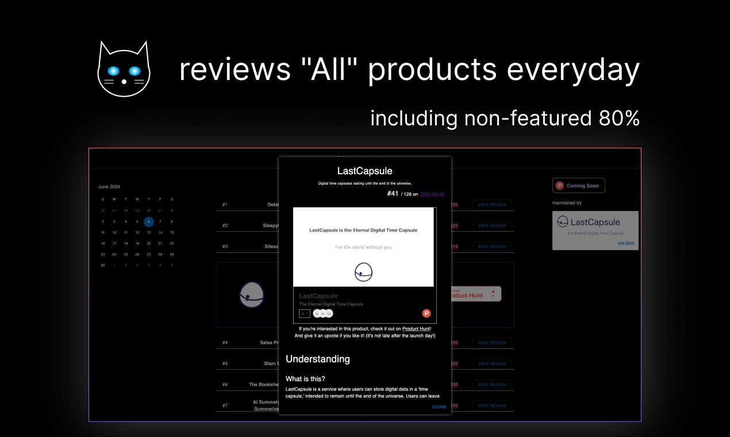Viewport: 730px width, 437px height.
Task: Click the "#7" rank label for AI Summary
Action: (x=225, y=406)
